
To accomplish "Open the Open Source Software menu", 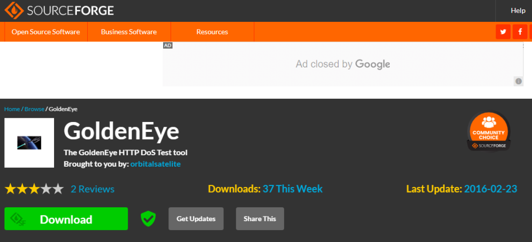I will (46, 32).
